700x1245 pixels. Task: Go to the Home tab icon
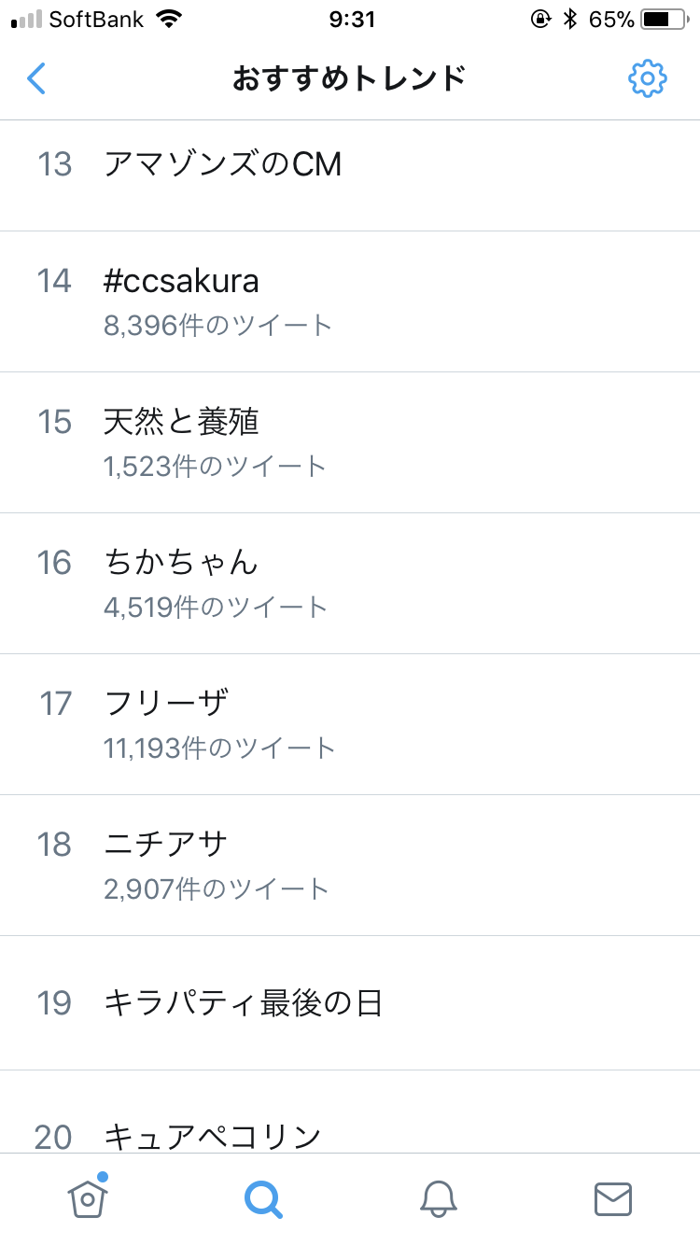pyautogui.click(x=88, y=1197)
